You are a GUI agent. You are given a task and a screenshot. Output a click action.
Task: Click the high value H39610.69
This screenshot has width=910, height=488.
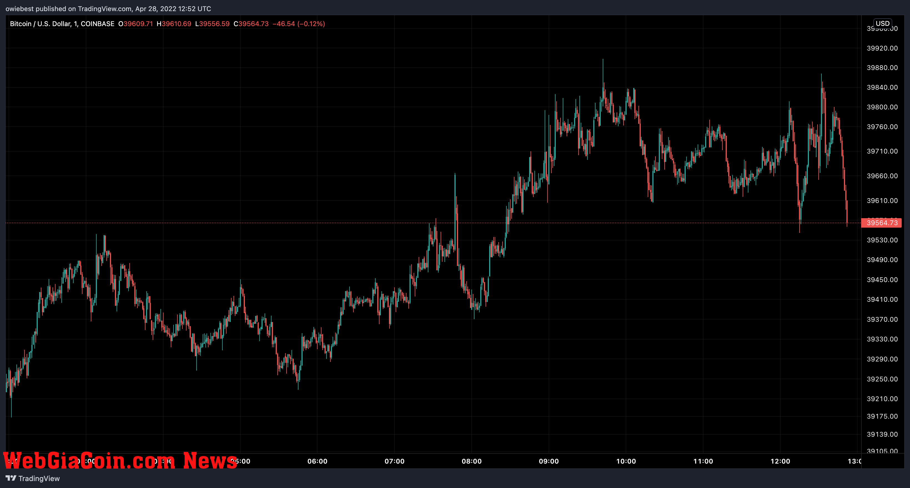174,24
